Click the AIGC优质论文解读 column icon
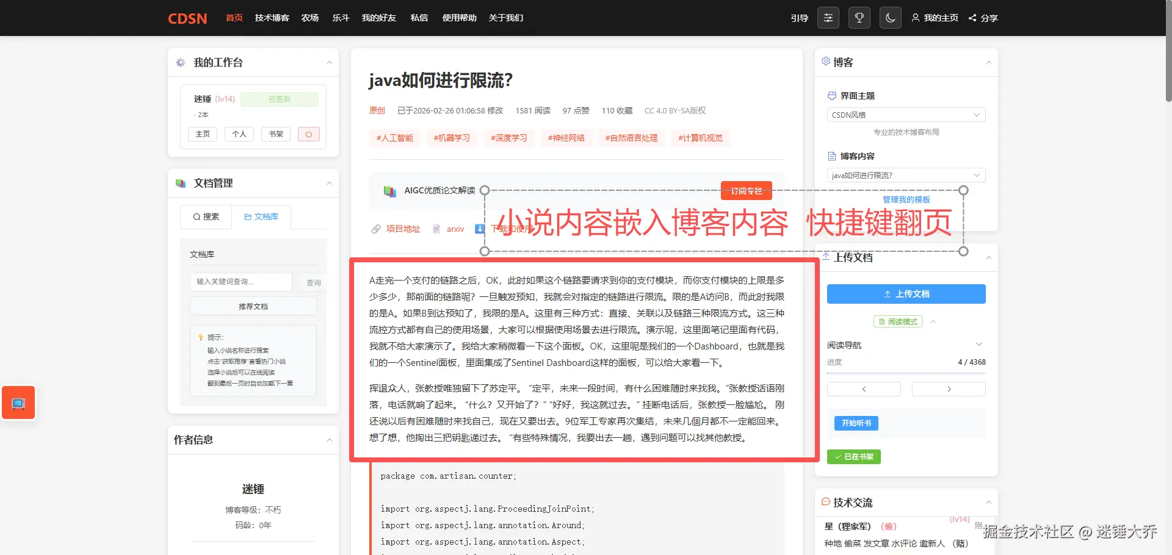This screenshot has height=555, width=1172. coord(389,191)
